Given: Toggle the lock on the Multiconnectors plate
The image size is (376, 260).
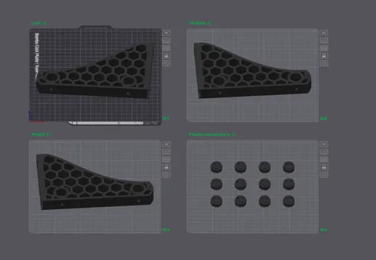Looking at the screenshot, I should (x=324, y=167).
